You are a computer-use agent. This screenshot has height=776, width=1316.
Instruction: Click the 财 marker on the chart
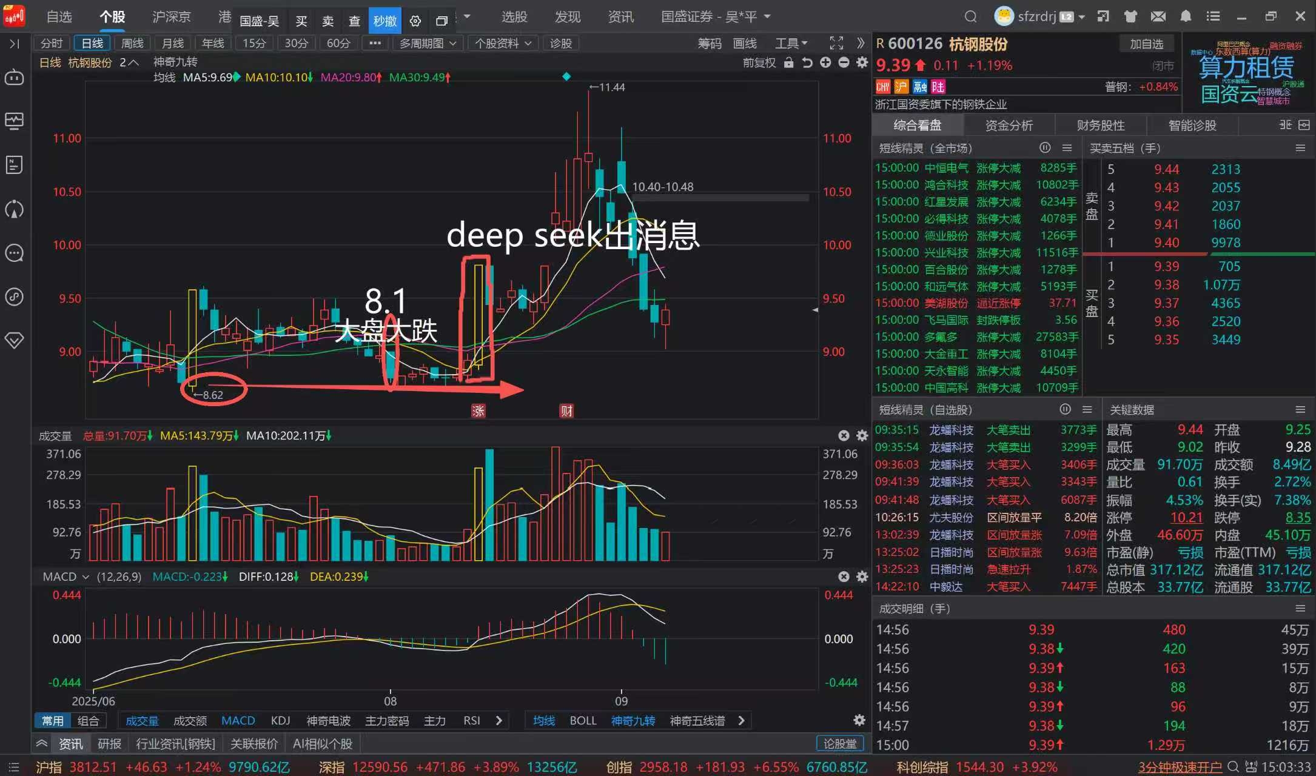[x=566, y=410]
